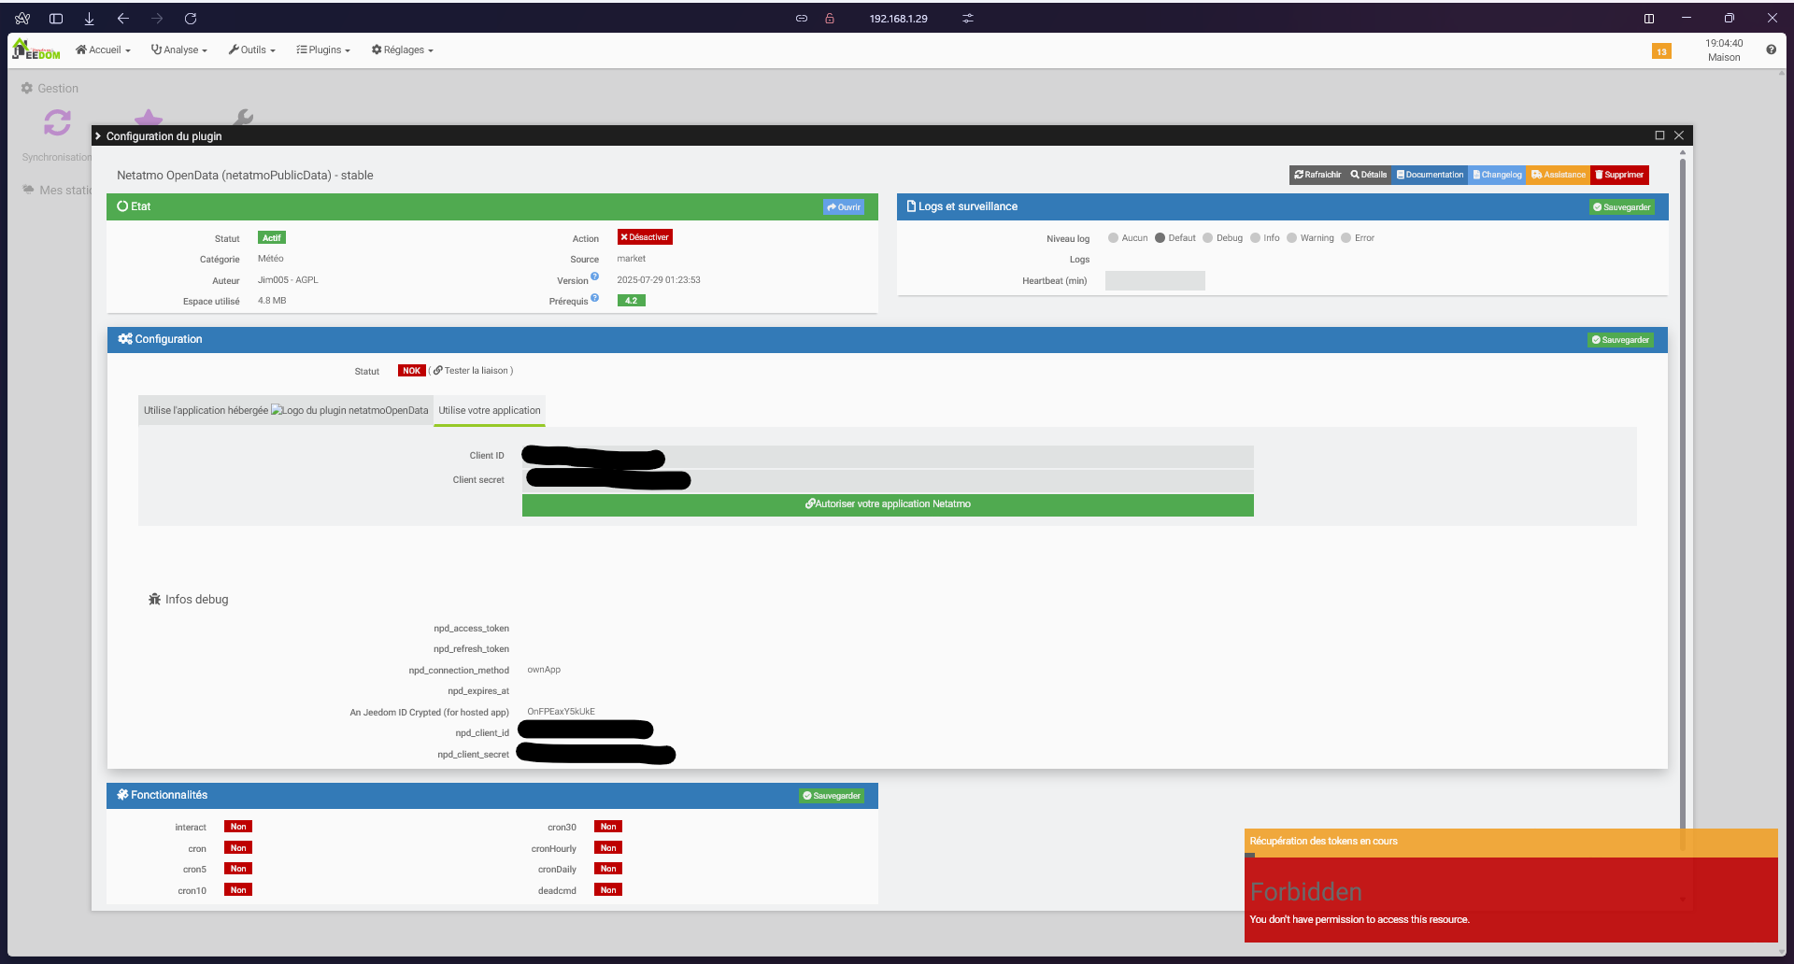Switch to Utilise votre application tab
This screenshot has height=964, width=1794.
(x=490, y=411)
